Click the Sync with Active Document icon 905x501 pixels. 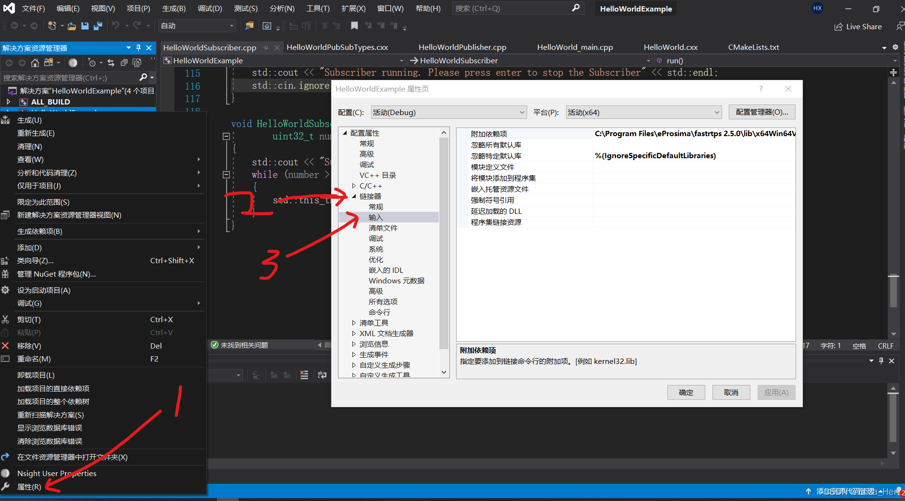click(111, 63)
